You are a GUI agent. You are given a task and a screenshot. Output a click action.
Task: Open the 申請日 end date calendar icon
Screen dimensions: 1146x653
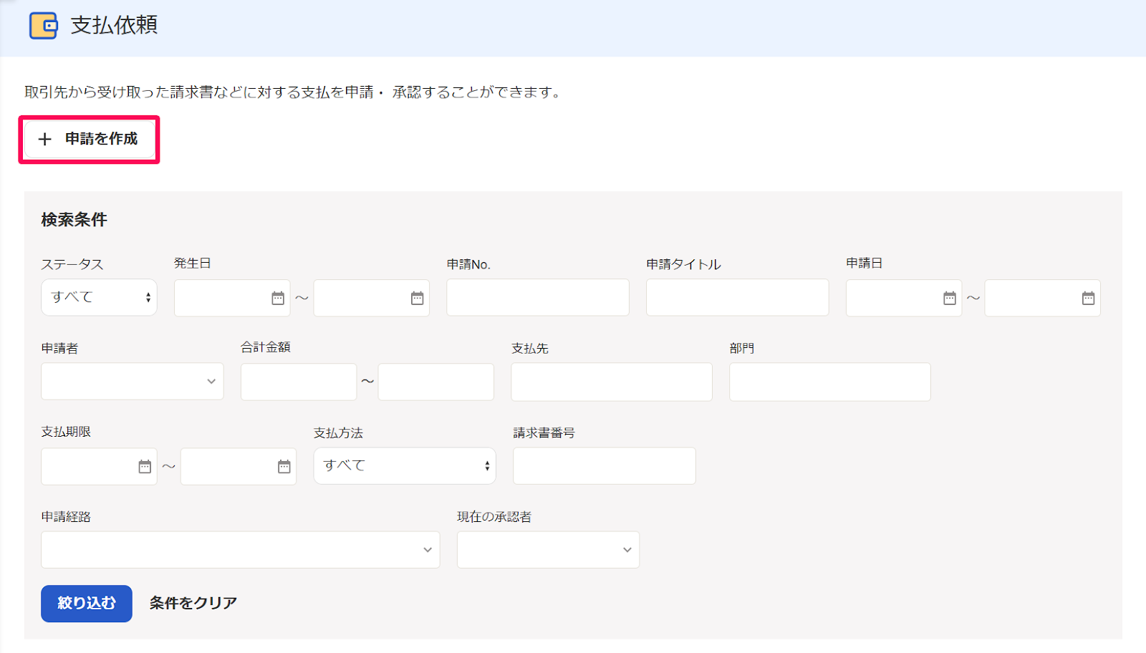click(x=1089, y=298)
